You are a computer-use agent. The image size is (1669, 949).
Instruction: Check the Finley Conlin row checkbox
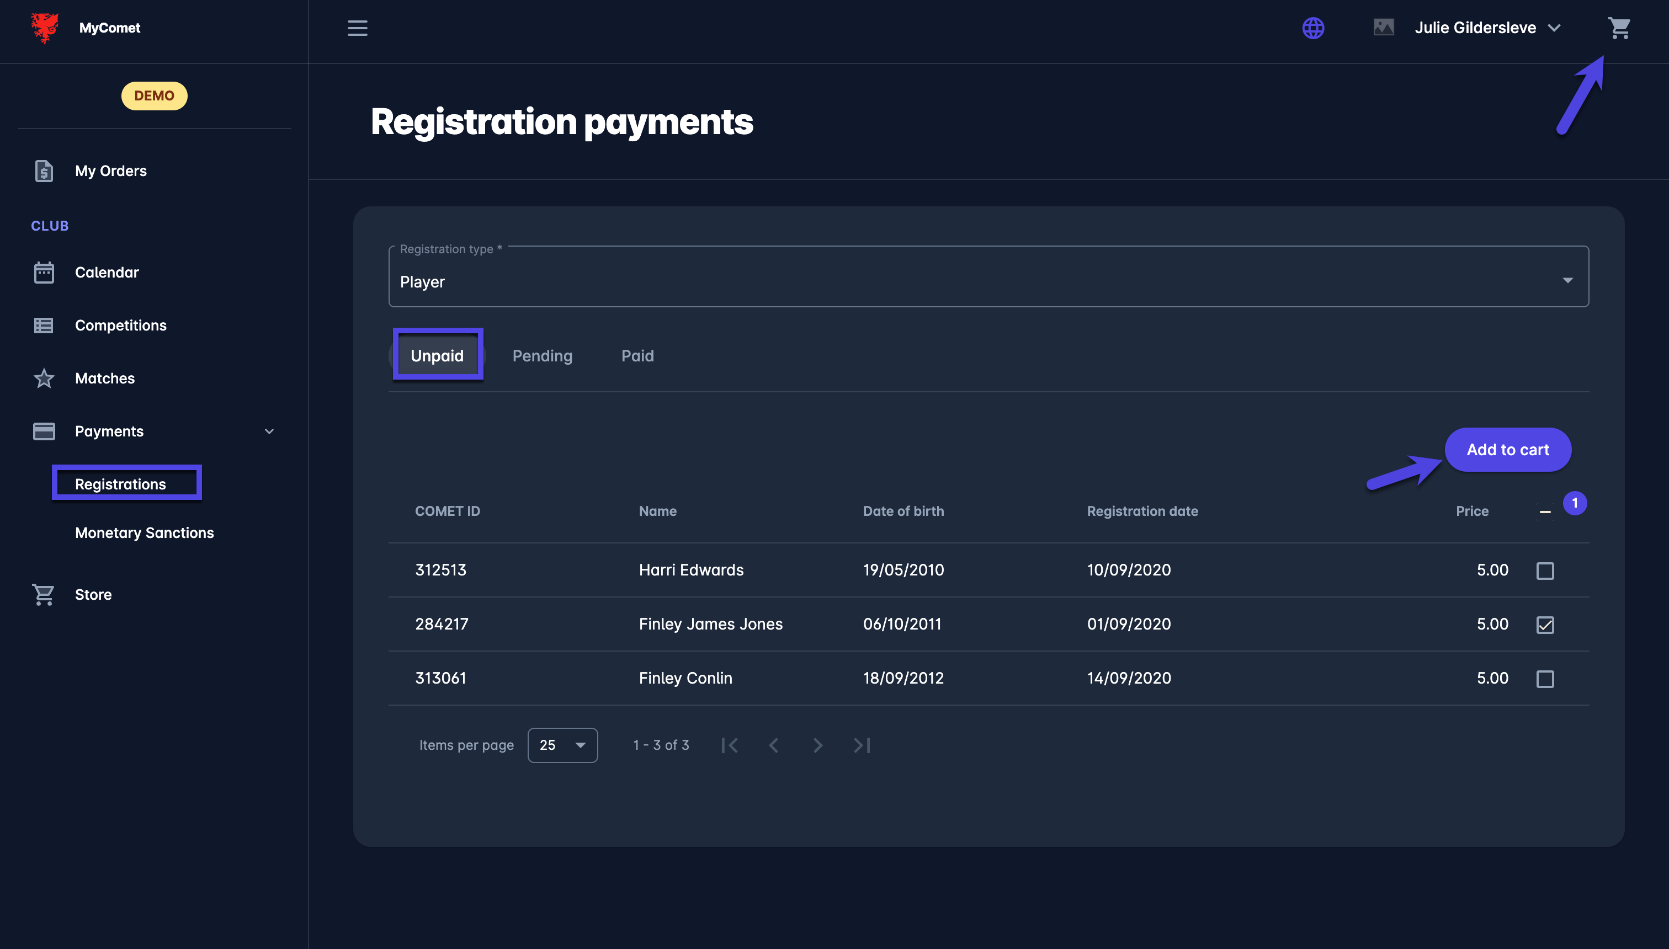pyautogui.click(x=1544, y=679)
